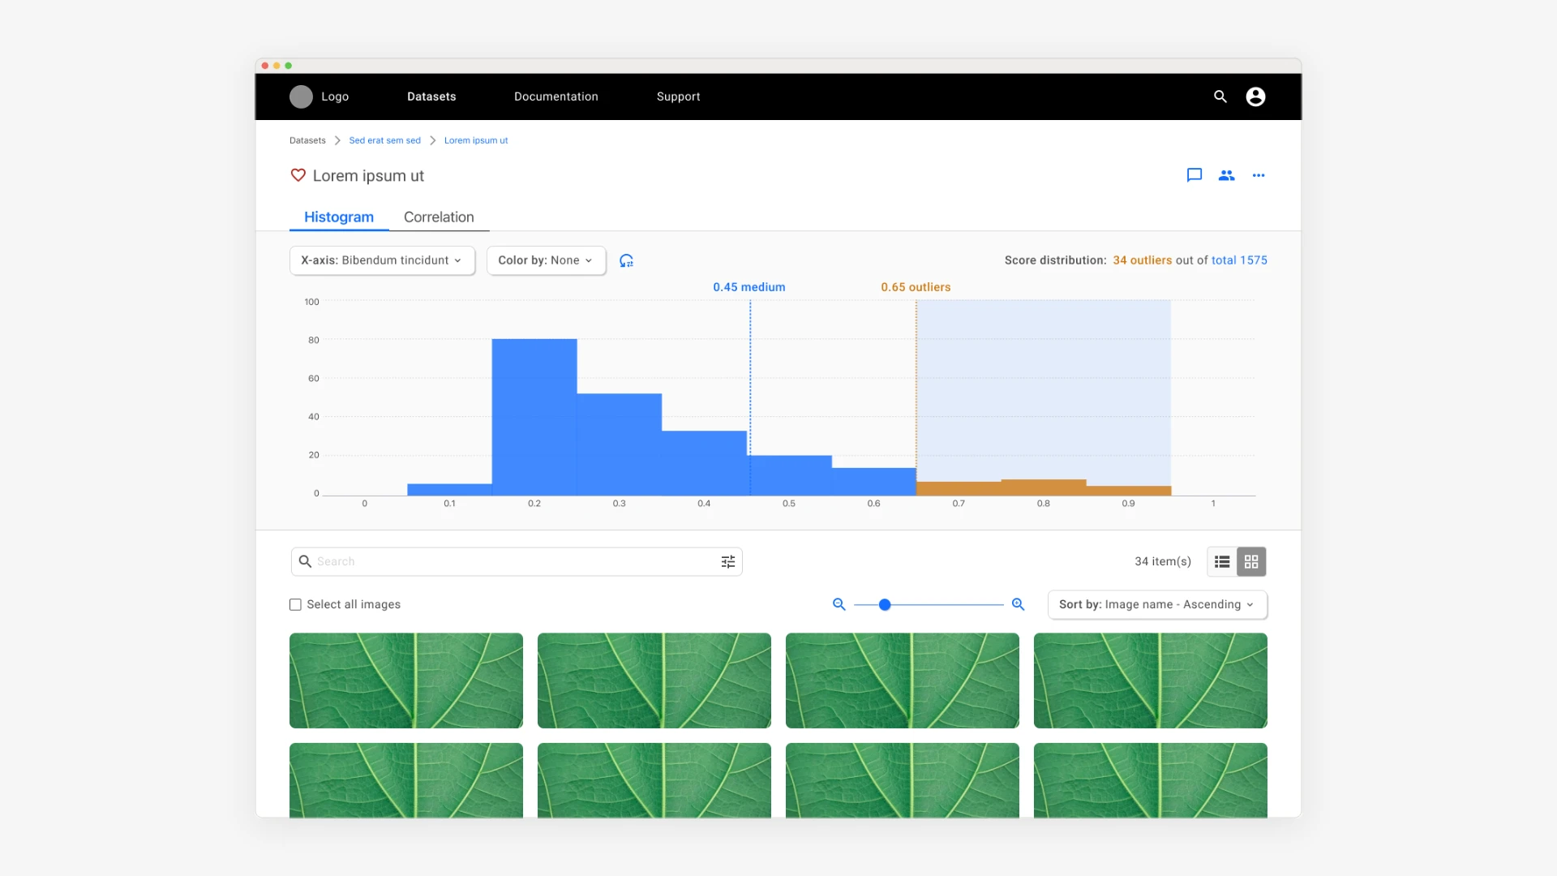The height and width of the screenshot is (876, 1557).
Task: Open the comments chat icon
Action: click(1194, 175)
